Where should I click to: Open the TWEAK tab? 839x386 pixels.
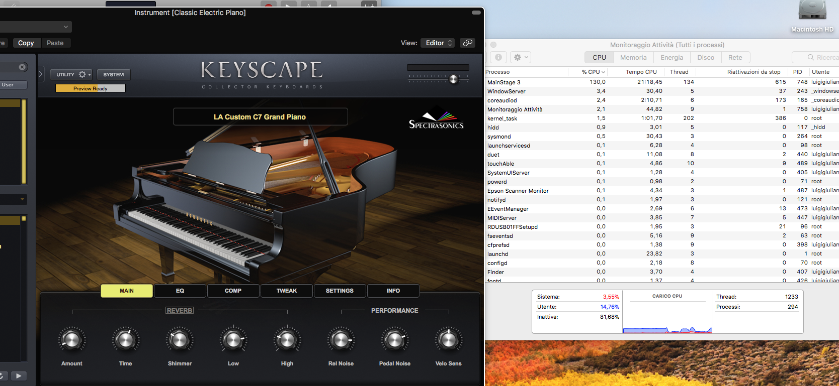(287, 291)
